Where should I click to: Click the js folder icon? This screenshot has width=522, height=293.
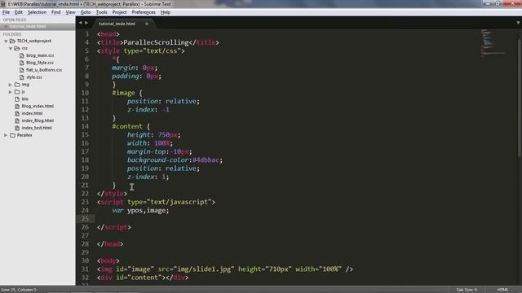pyautogui.click(x=17, y=92)
